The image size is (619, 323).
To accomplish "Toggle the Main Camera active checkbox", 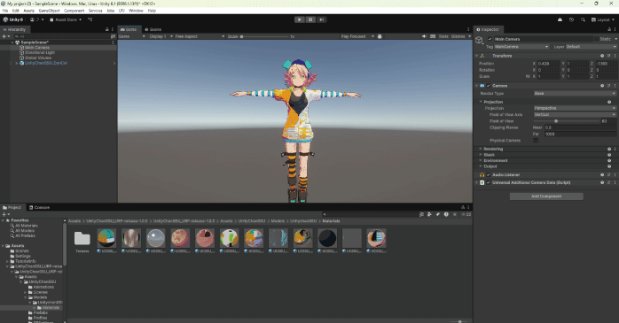I will (490, 39).
